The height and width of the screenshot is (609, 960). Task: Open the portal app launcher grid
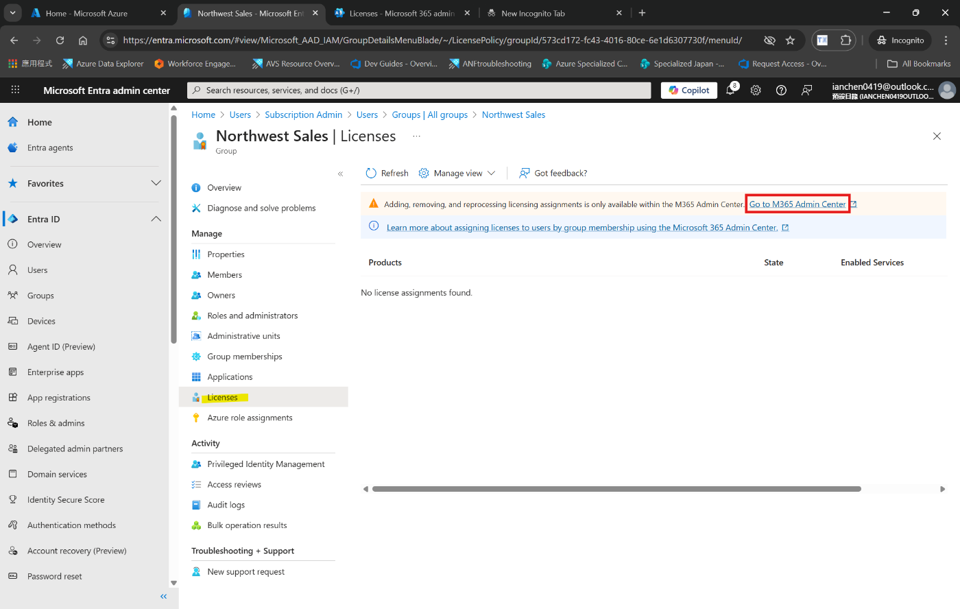tap(15, 90)
